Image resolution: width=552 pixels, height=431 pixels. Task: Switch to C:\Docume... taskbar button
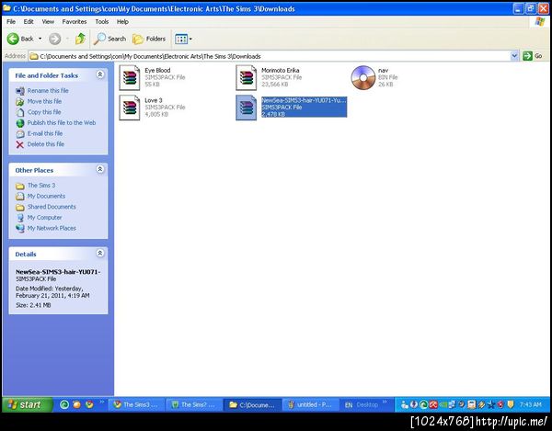pos(252,404)
